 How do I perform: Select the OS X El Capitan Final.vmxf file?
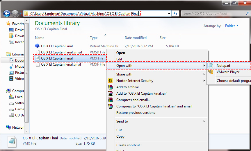(x=61, y=64)
